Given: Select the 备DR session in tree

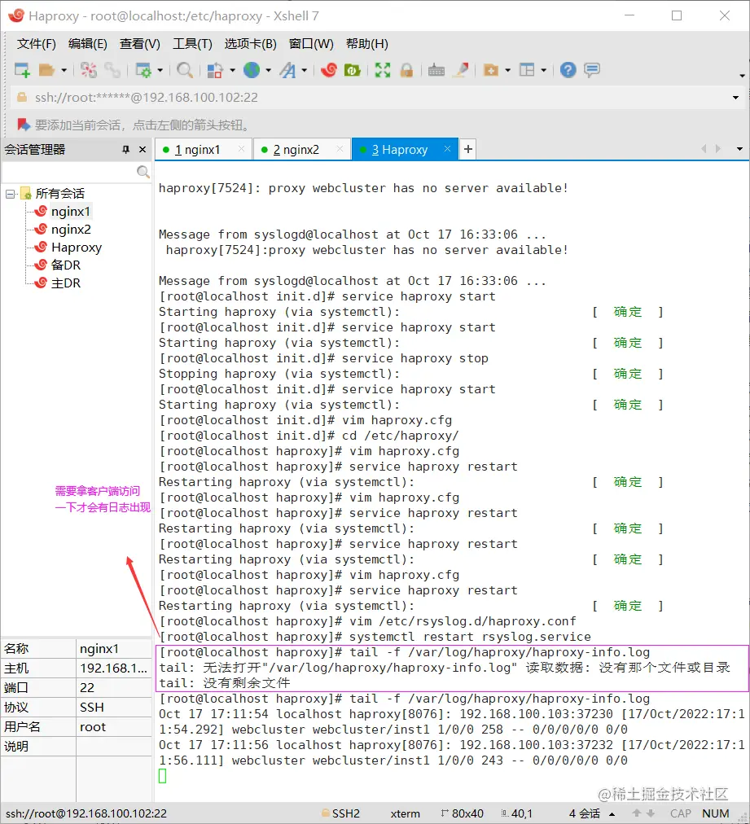Looking at the screenshot, I should coord(66,265).
